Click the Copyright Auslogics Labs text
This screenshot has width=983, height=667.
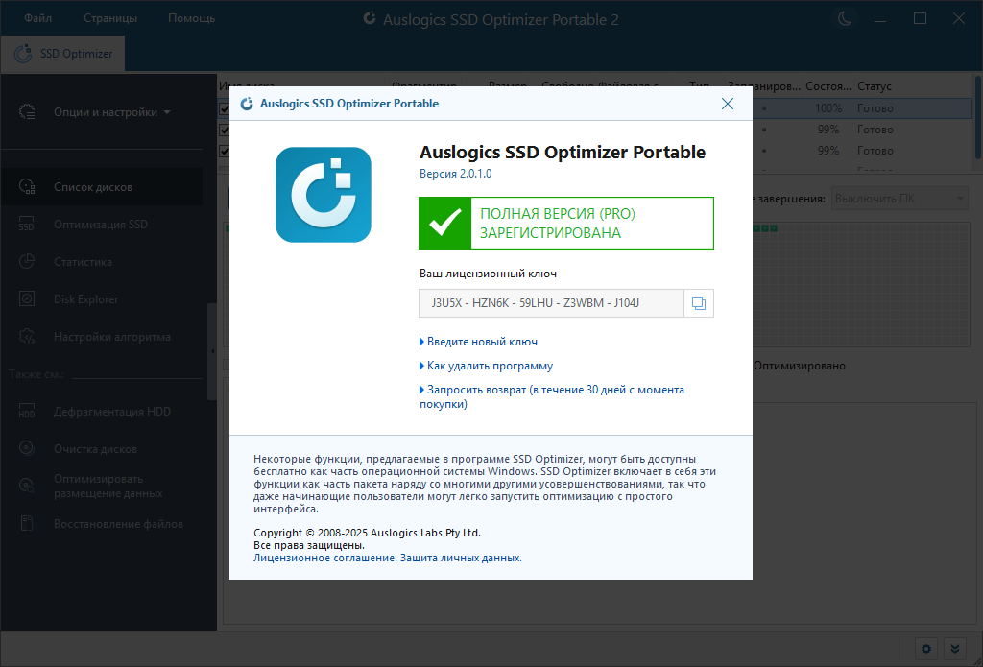tap(367, 533)
